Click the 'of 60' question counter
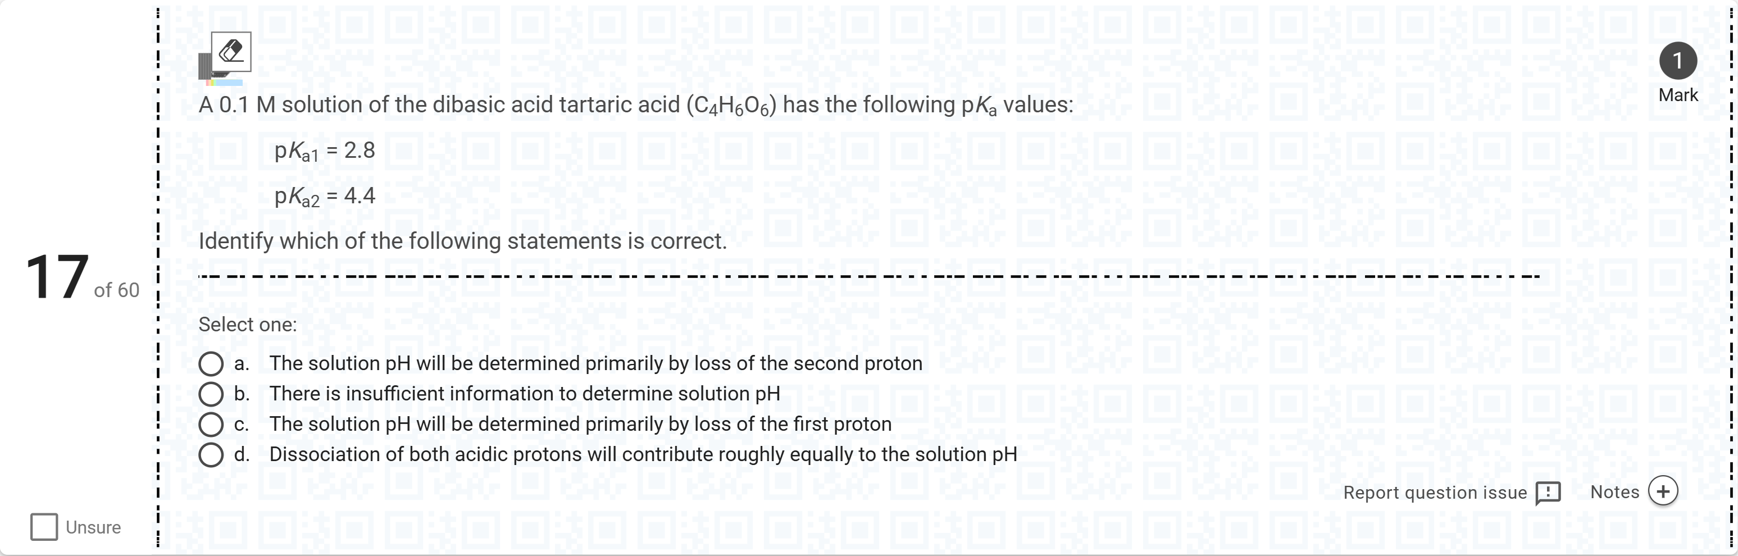Screen dimensions: 1738x556 pyautogui.click(x=117, y=290)
